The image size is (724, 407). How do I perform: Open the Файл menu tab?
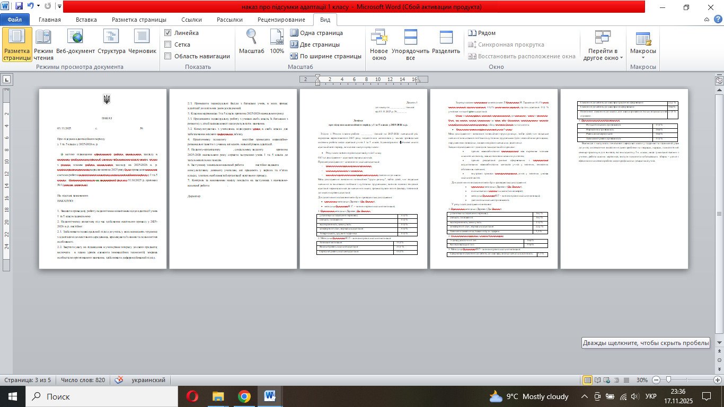point(15,20)
